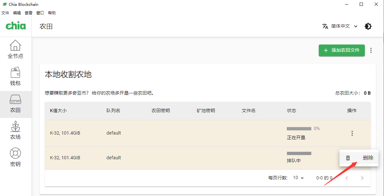Click the 状态 column header
This screenshot has width=384, height=196.
[x=291, y=111]
